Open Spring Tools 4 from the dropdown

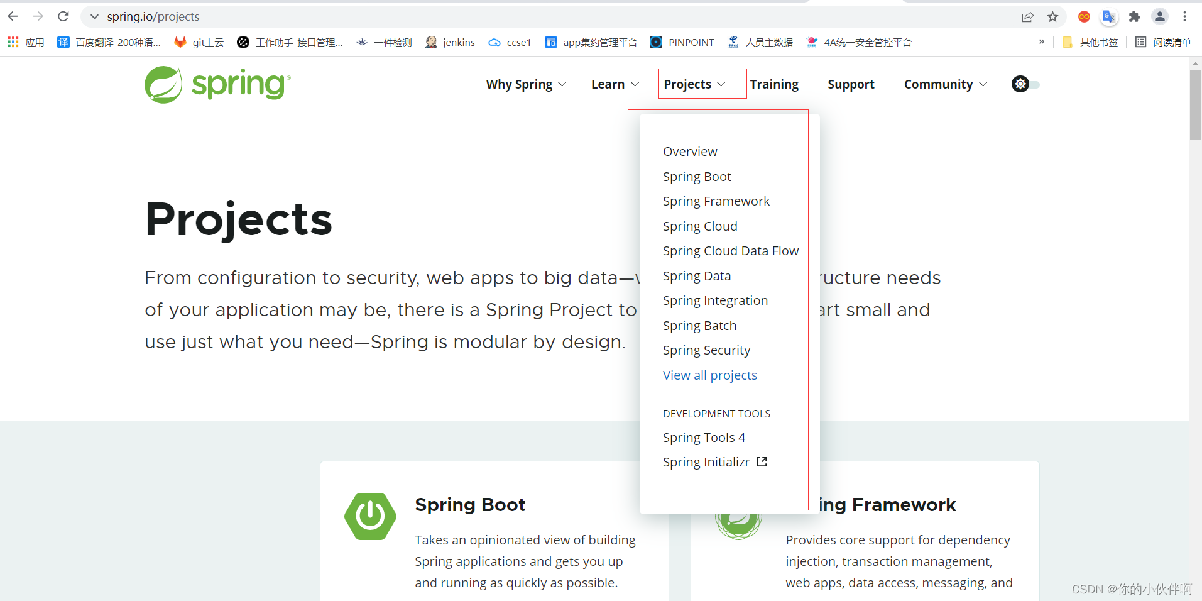[x=704, y=438]
